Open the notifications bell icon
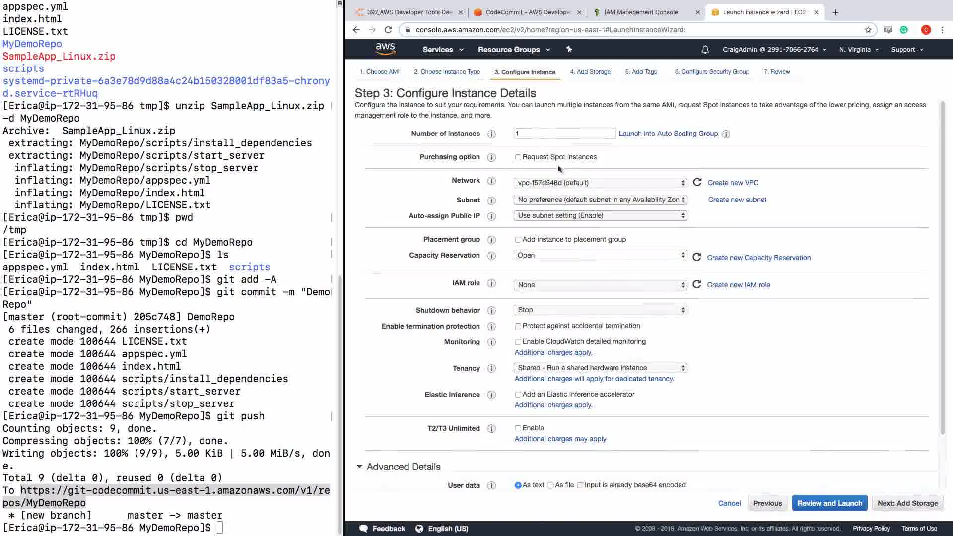Viewport: 953px width, 536px height. [705, 50]
